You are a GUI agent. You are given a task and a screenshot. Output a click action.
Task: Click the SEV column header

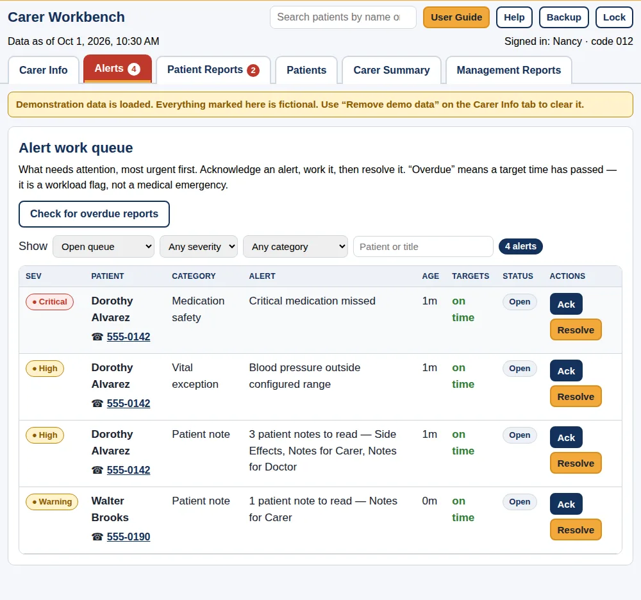tap(33, 276)
